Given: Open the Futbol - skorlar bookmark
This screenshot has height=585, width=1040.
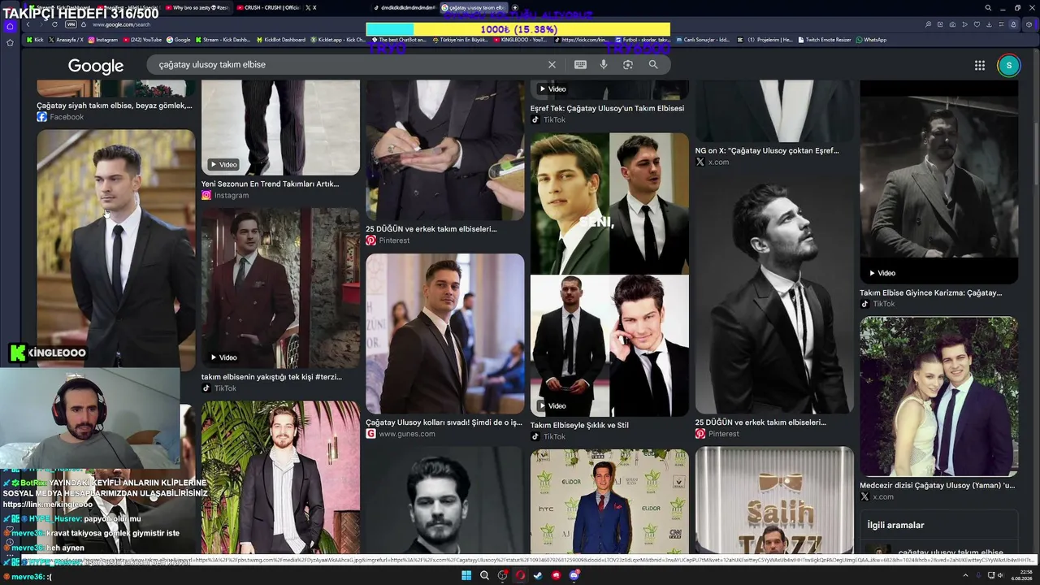Looking at the screenshot, I should 643,40.
